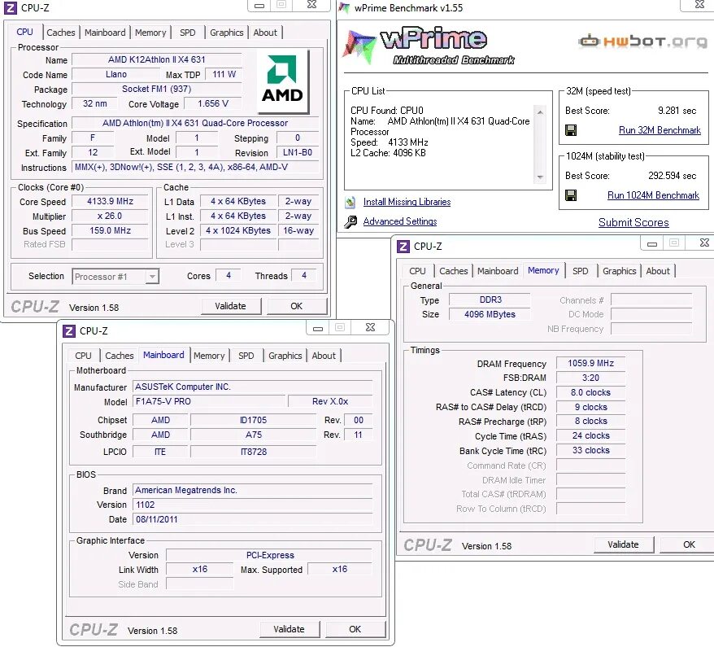714x647 pixels.
Task: Click the HWBOT.org logo in wPrime
Action: [x=643, y=42]
